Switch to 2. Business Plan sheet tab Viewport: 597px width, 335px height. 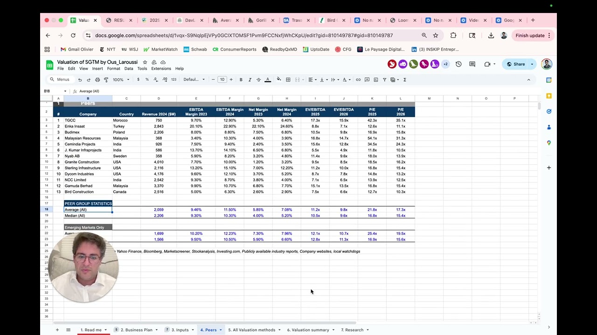(136, 330)
